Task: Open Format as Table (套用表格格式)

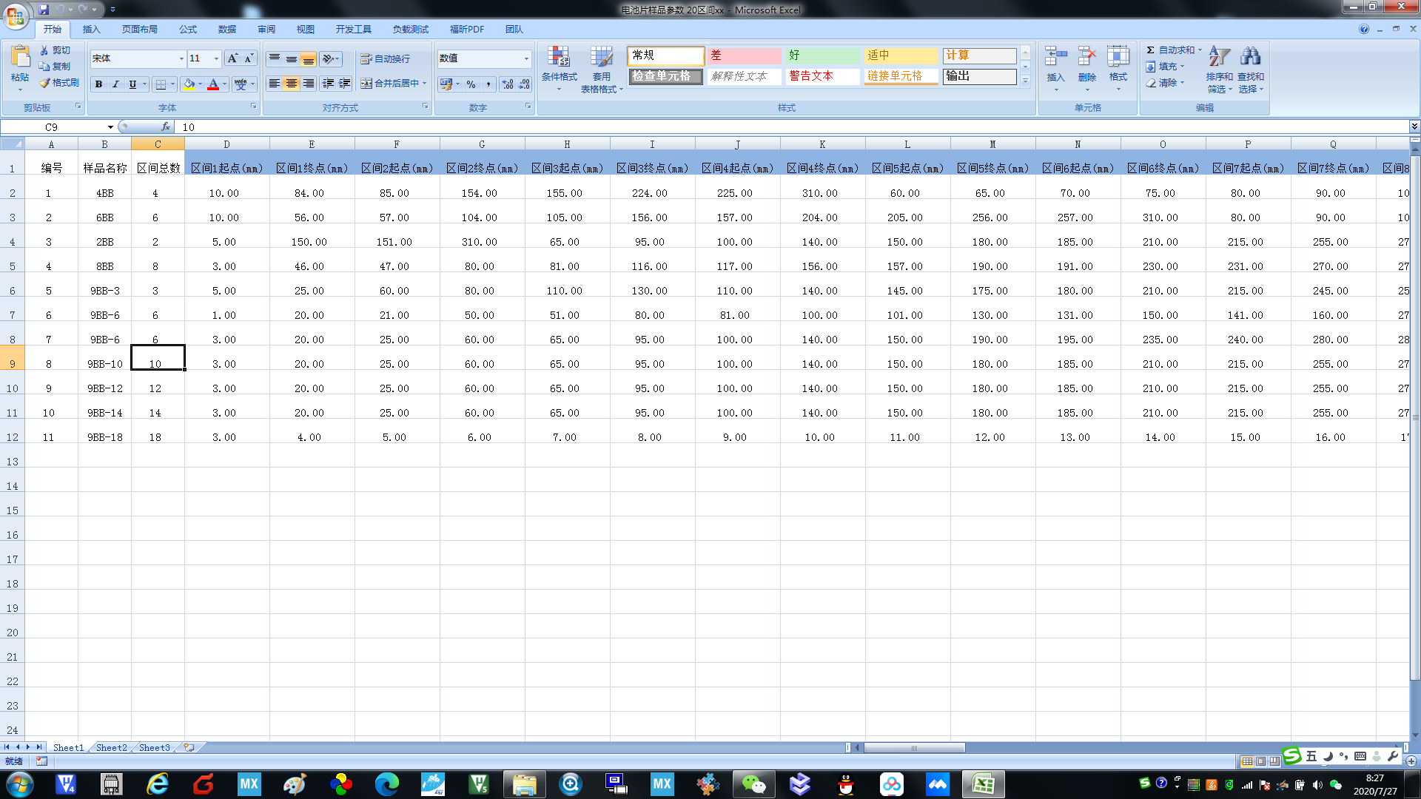Action: coord(601,69)
